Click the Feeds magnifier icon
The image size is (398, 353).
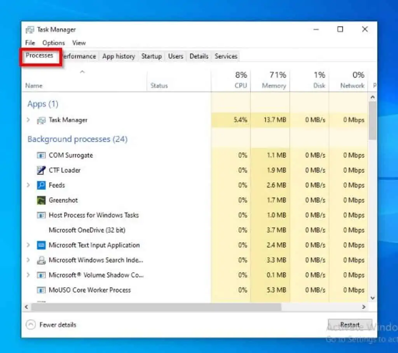point(41,185)
